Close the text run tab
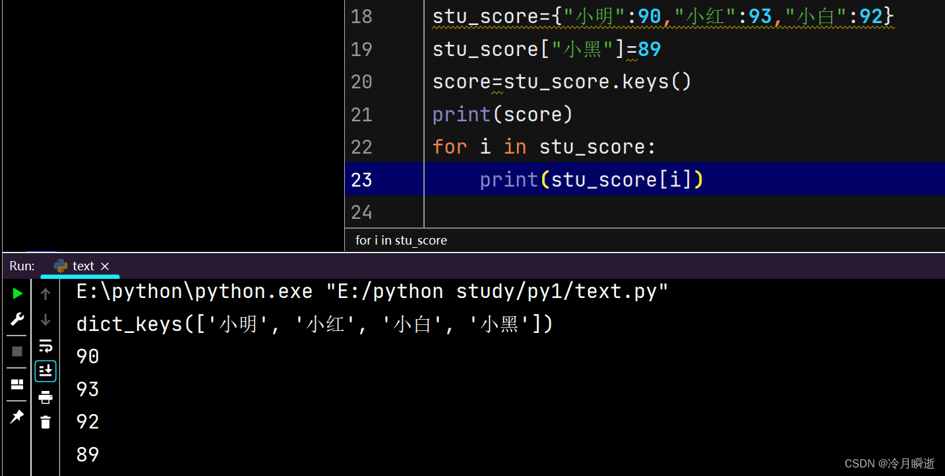This screenshot has height=476, width=945. point(104,266)
